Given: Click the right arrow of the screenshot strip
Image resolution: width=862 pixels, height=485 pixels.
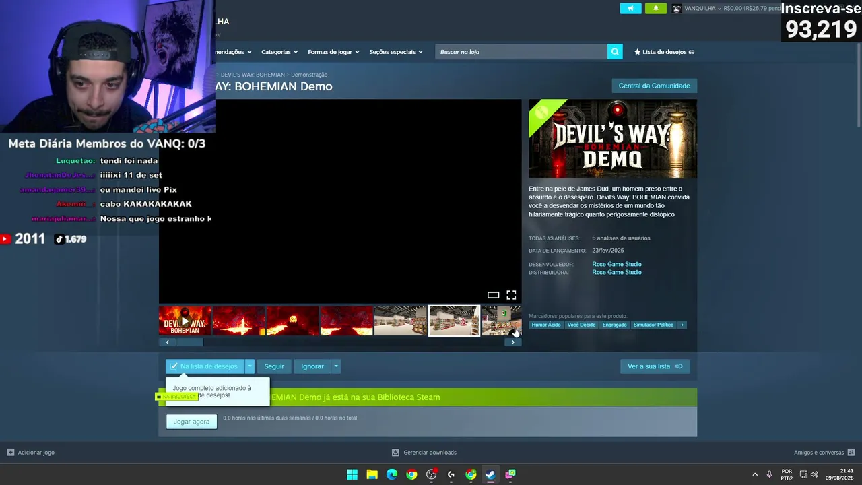Looking at the screenshot, I should [512, 342].
